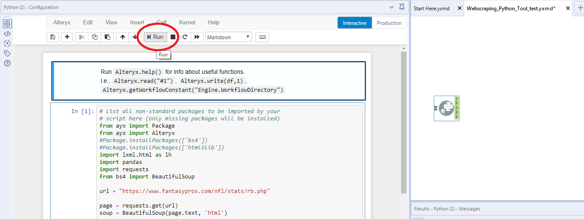Image resolution: width=584 pixels, height=219 pixels.
Task: Open the Help question mark in sidebar
Action: (7, 63)
